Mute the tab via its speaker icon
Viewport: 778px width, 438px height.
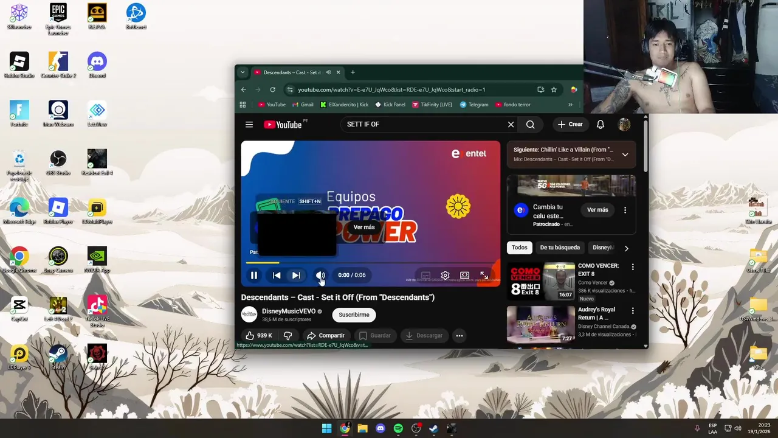[x=328, y=72]
